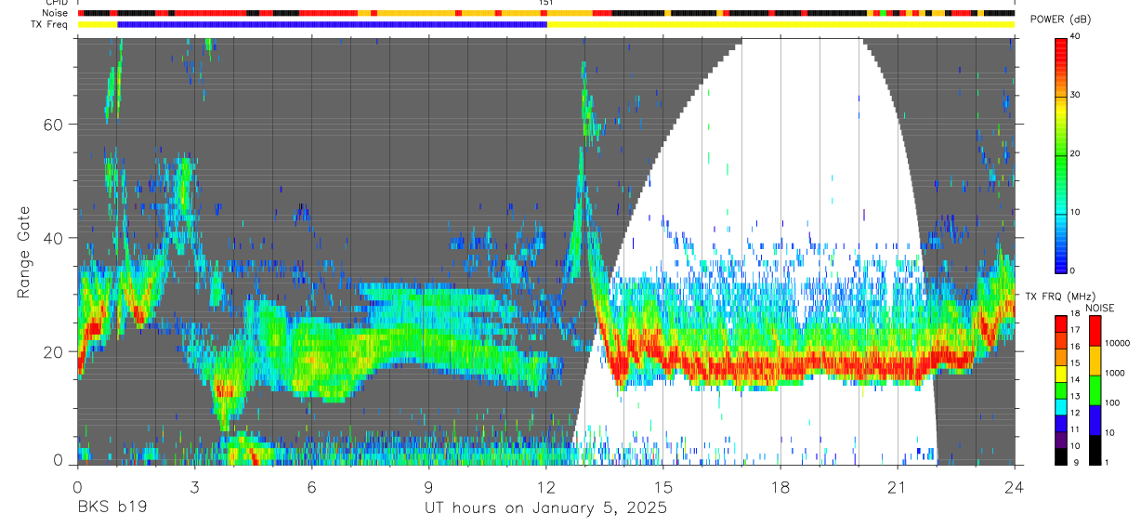Viewport: 1141px width, 527px height.
Task: Click the 14 label on TX frequency legend
Action: tap(1077, 379)
